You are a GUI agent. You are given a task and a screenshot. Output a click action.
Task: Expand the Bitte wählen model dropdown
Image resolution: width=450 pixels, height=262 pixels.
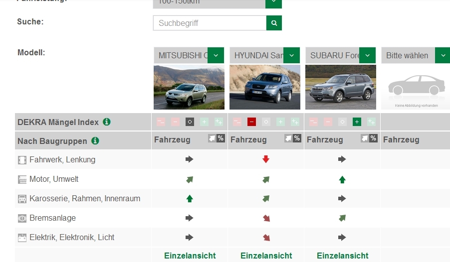tap(443, 55)
